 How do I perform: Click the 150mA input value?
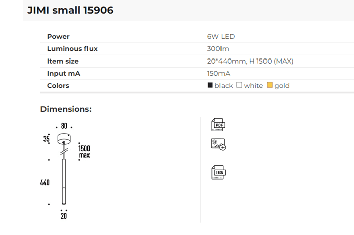pyautogui.click(x=218, y=73)
